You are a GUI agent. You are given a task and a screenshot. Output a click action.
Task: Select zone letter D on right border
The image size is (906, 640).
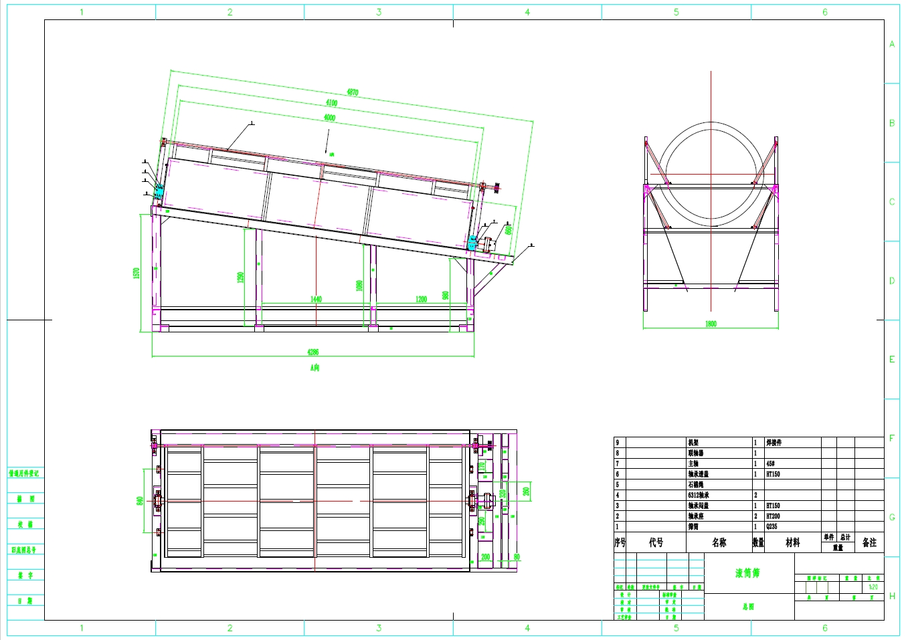[x=892, y=281]
